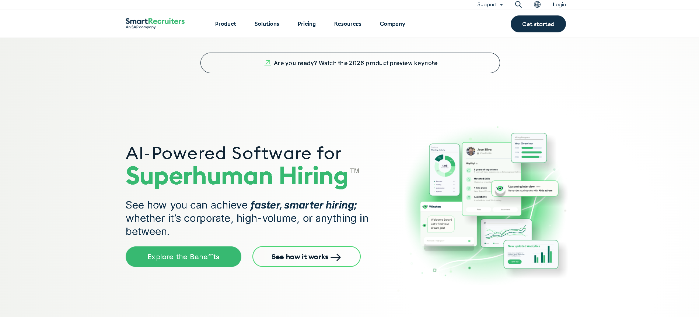Screen dimensions: 699x317
Task: Click the arrow in See how it works
Action: (x=336, y=257)
